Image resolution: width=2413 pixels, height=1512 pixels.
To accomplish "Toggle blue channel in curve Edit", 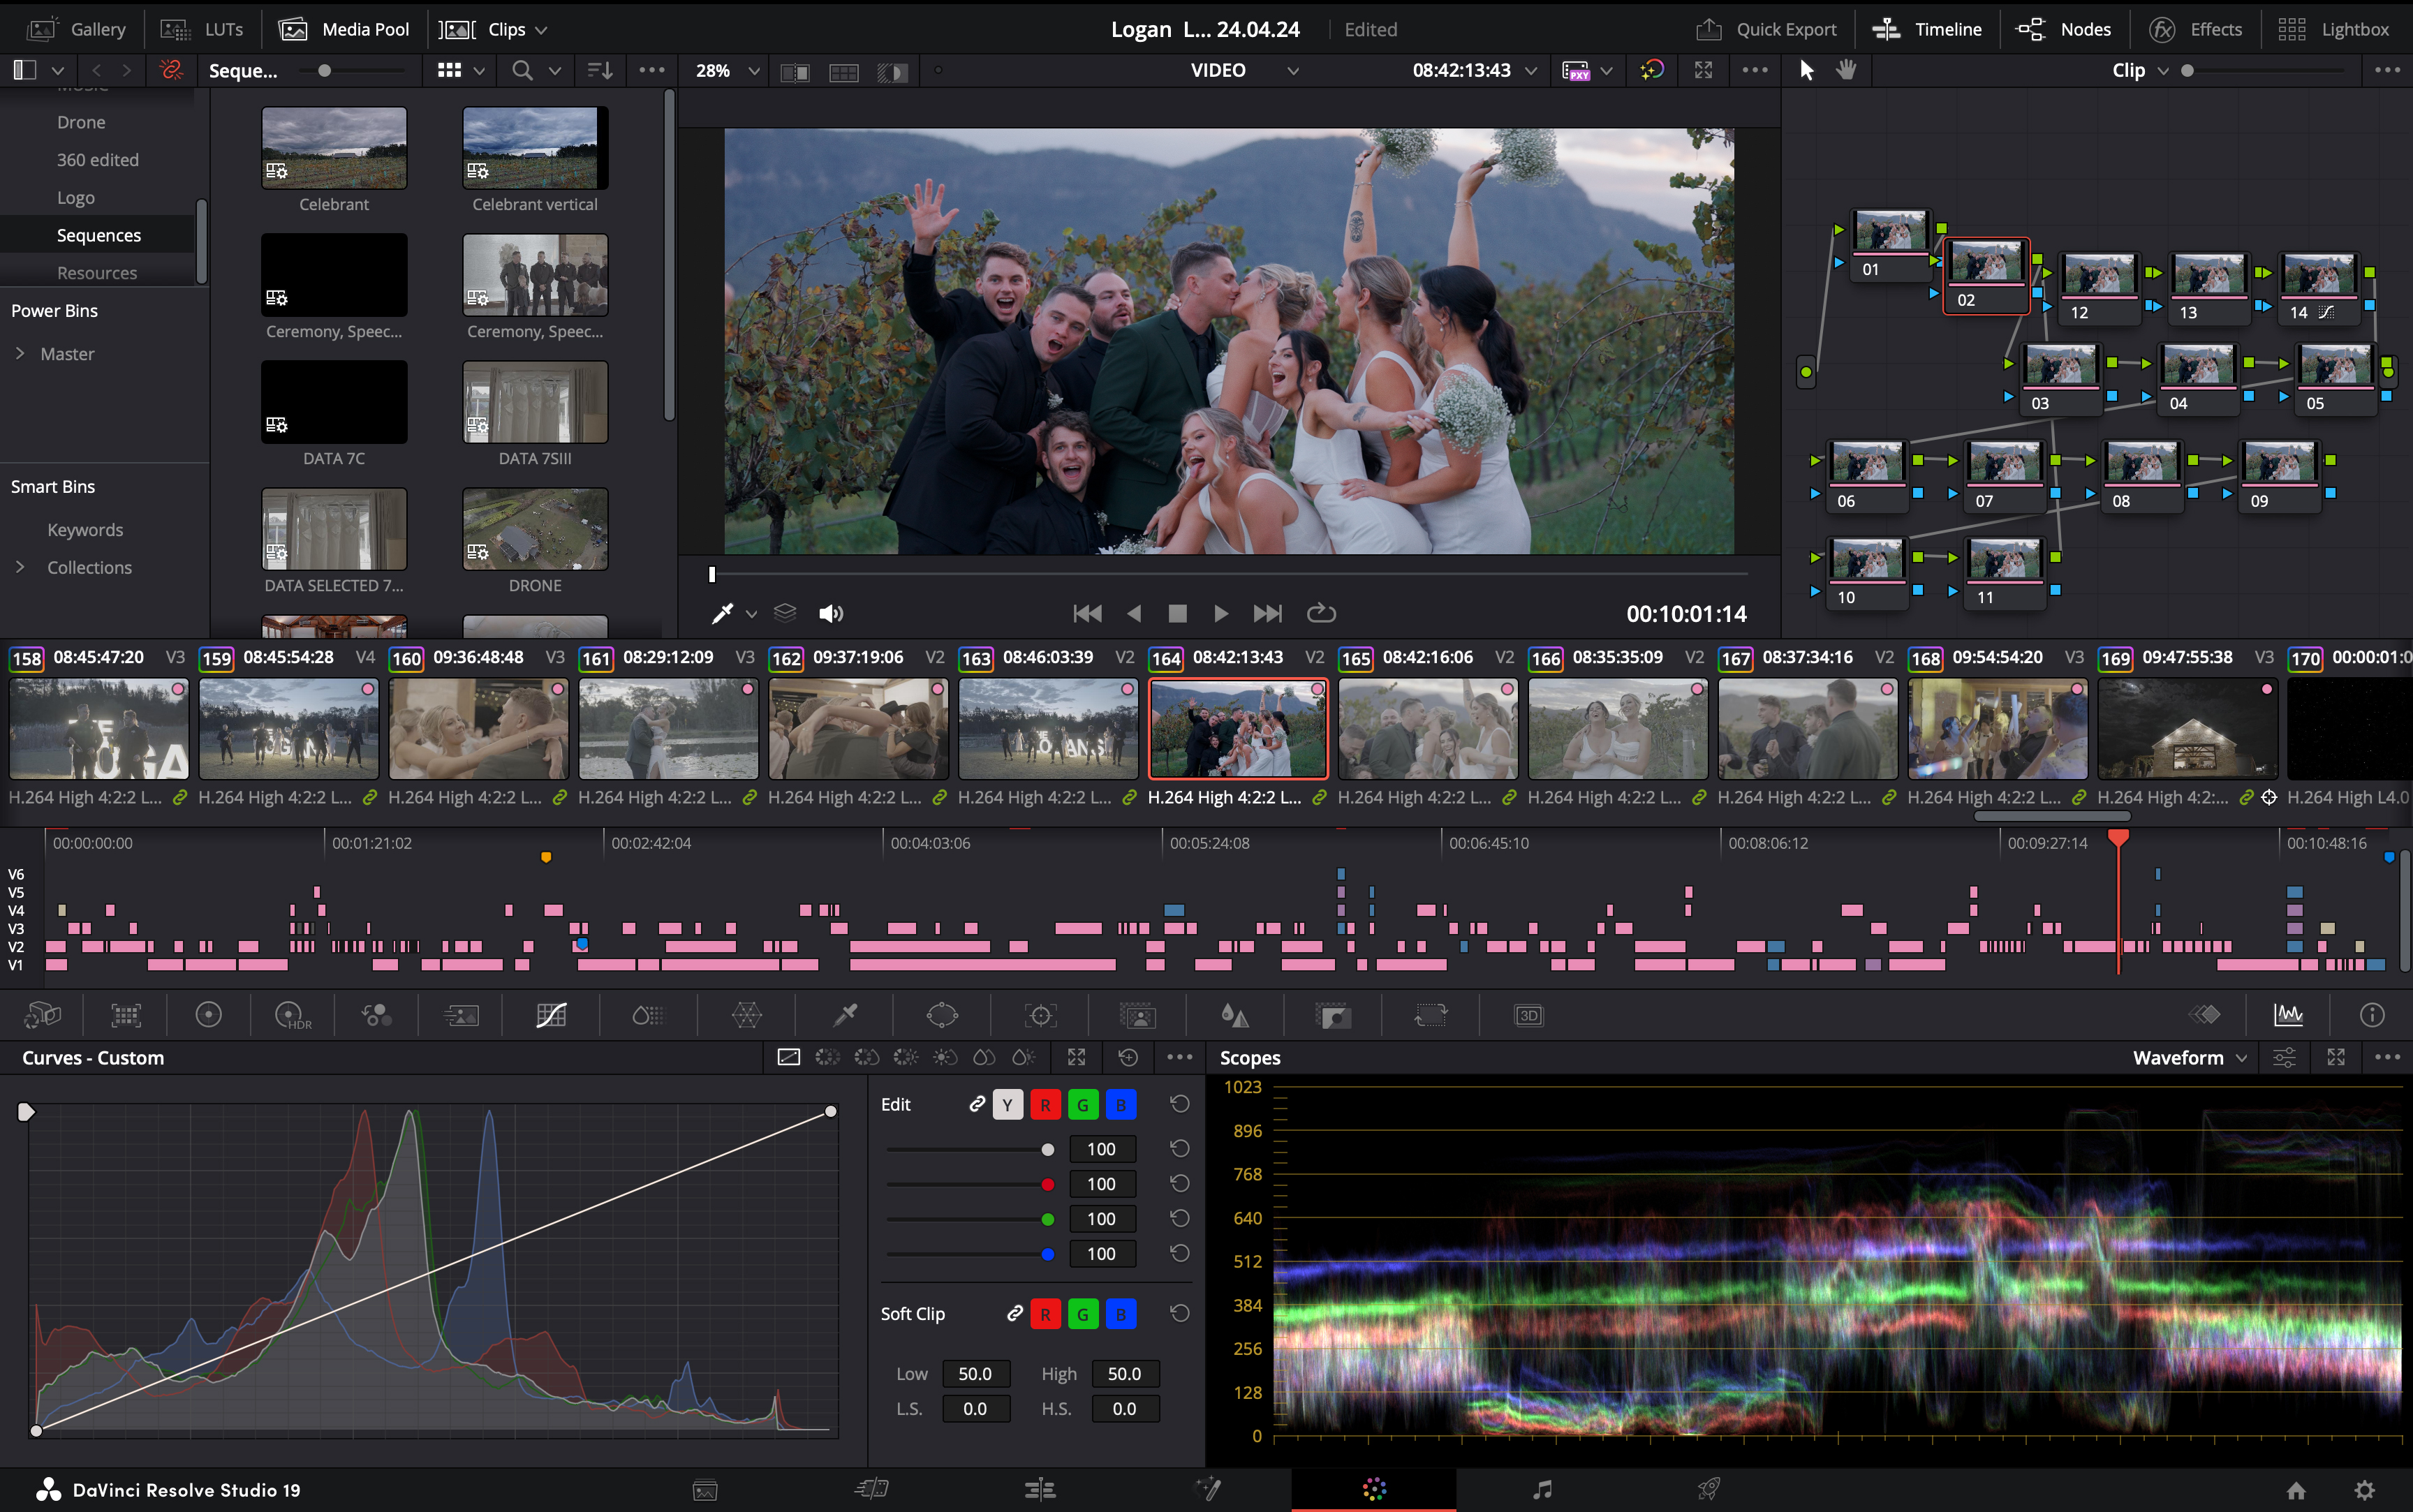I will point(1121,1105).
